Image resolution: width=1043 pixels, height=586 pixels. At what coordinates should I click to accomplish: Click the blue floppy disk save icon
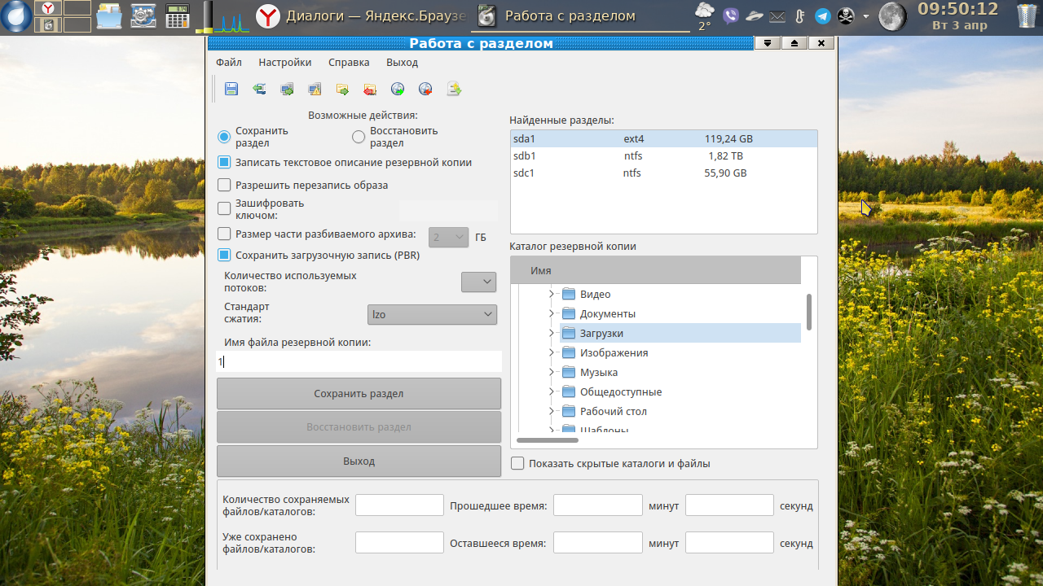(x=231, y=90)
